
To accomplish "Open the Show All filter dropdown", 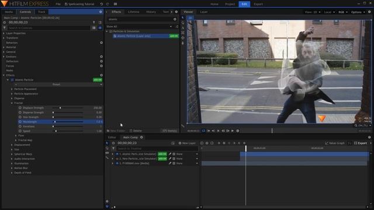I will coord(139,26).
